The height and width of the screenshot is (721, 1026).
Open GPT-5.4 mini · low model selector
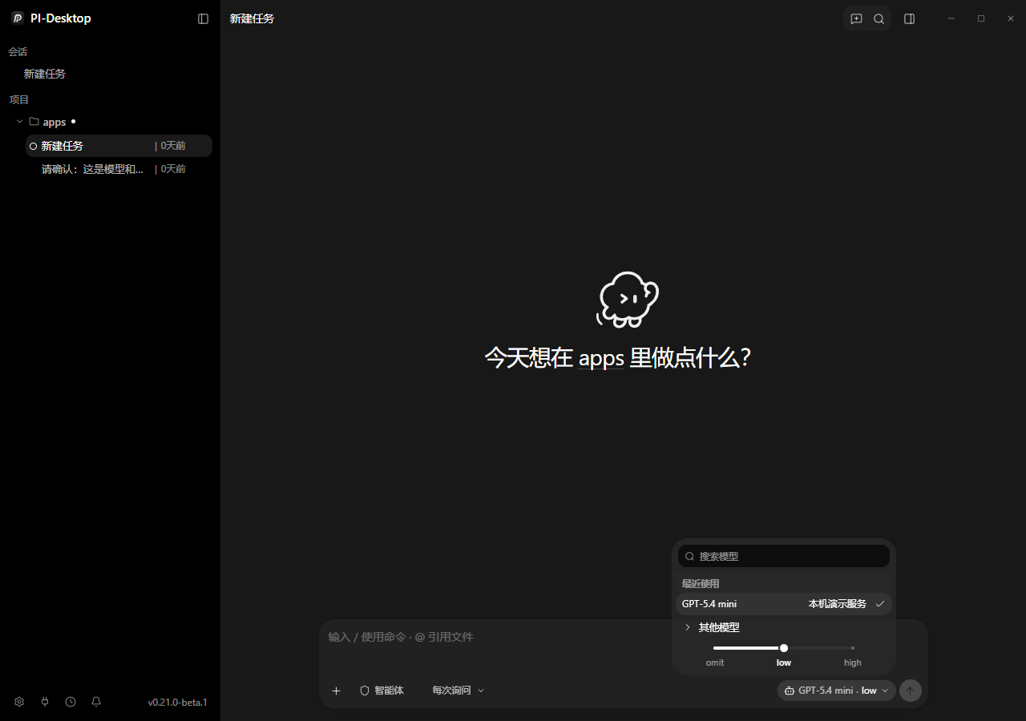click(x=836, y=691)
